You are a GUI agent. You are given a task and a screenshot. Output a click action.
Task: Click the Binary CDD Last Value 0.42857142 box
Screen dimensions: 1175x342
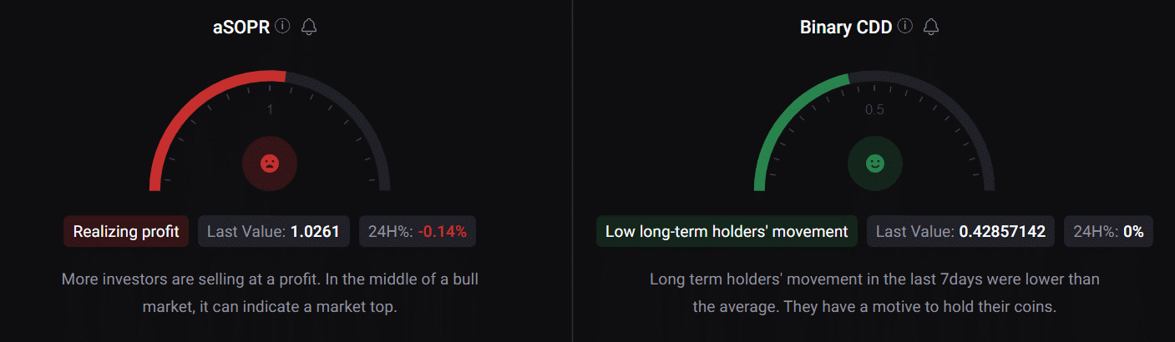960,231
